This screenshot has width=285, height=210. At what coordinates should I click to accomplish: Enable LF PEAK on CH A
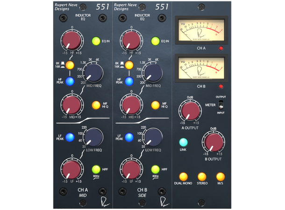coord(70,137)
